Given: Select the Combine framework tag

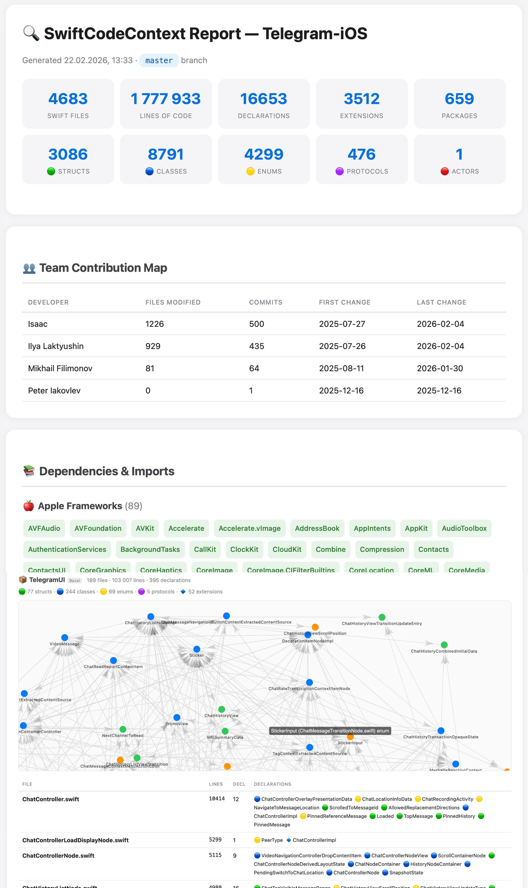Looking at the screenshot, I should pos(331,549).
